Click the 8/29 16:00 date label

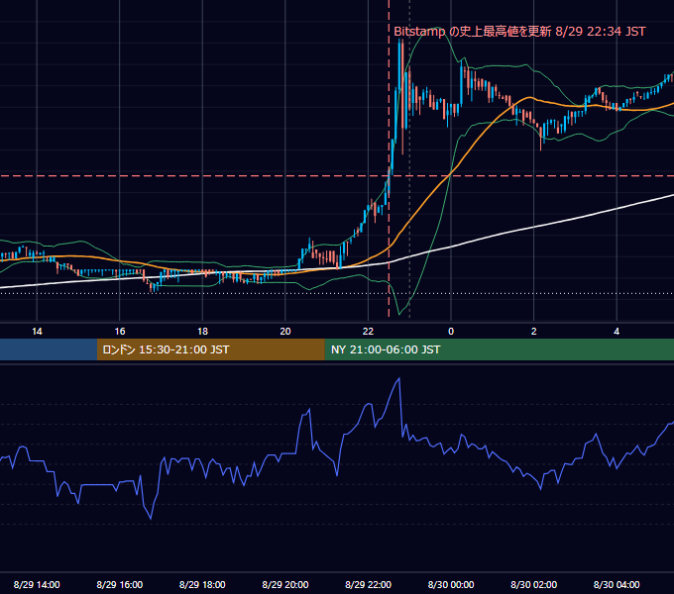[120, 584]
